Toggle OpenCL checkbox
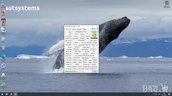Screen dimensions: 172x96 tap(73, 67)
